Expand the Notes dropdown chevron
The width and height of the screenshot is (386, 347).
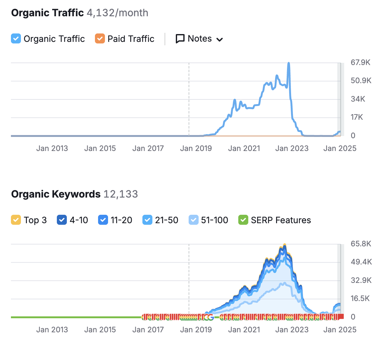(x=220, y=39)
